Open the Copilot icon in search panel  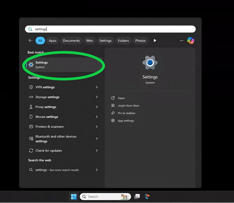tap(191, 41)
